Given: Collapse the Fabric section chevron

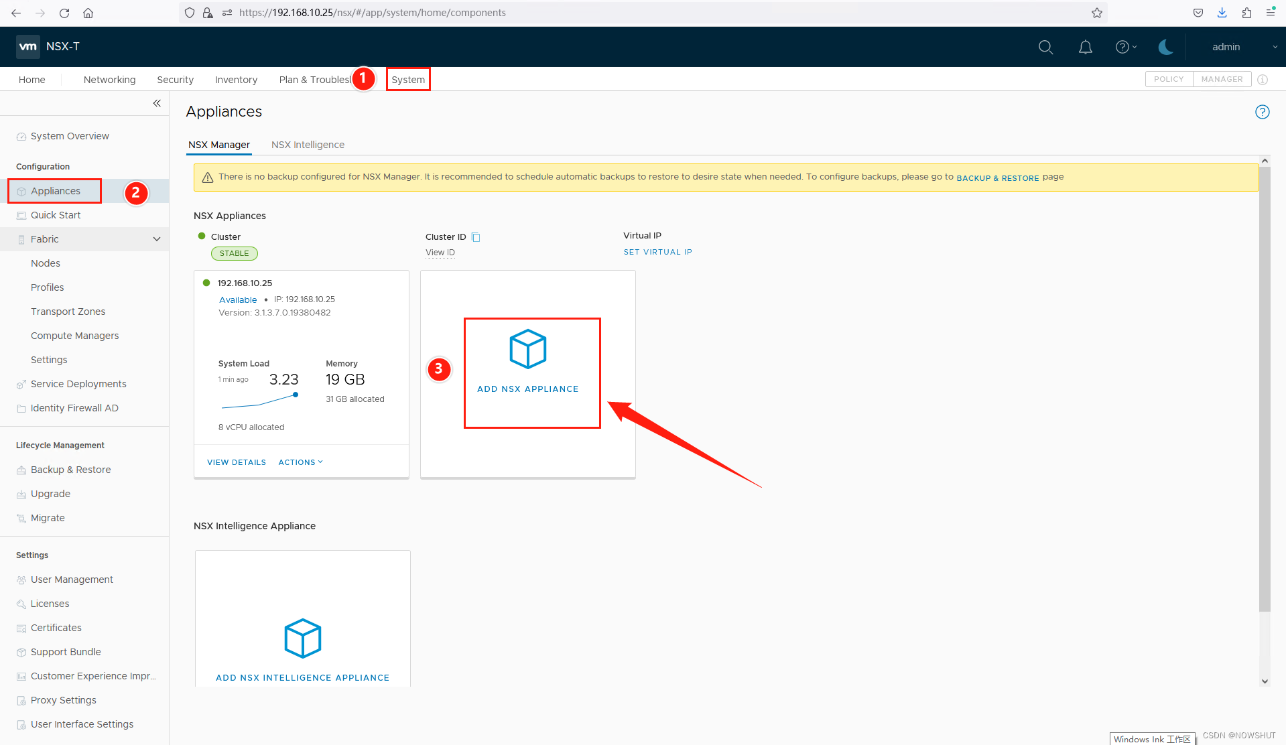Looking at the screenshot, I should pos(157,239).
